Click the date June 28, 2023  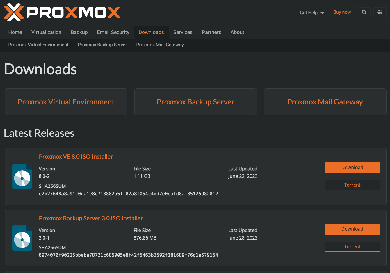[x=243, y=238]
